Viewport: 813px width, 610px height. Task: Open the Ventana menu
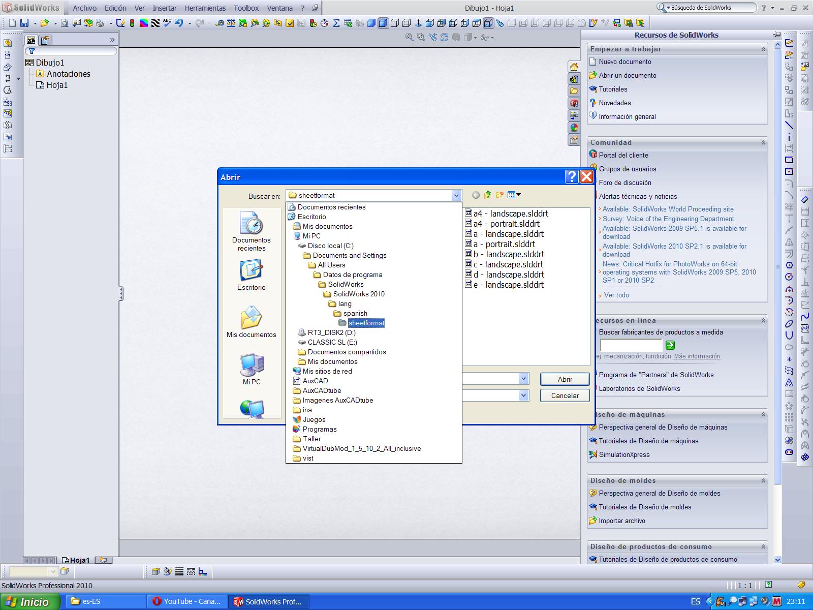[x=279, y=8]
